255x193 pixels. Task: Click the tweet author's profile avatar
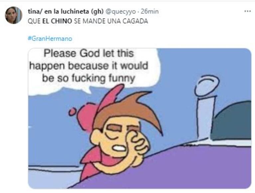click(13, 15)
